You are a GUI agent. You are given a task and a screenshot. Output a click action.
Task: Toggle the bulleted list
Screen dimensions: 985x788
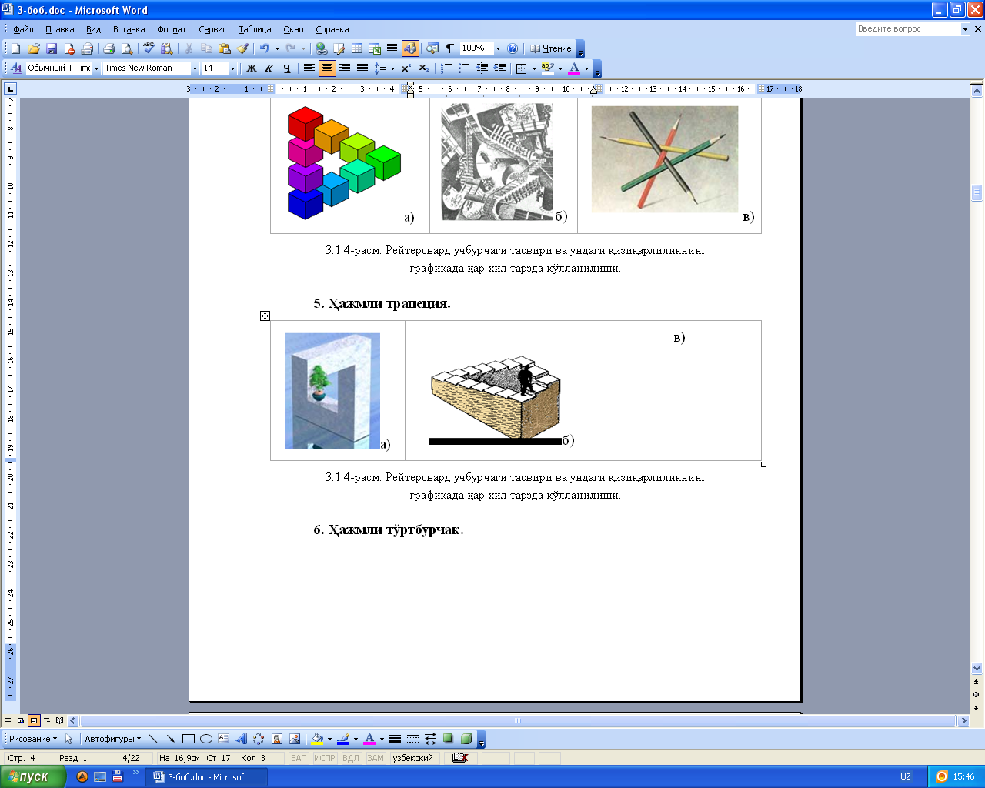click(463, 68)
